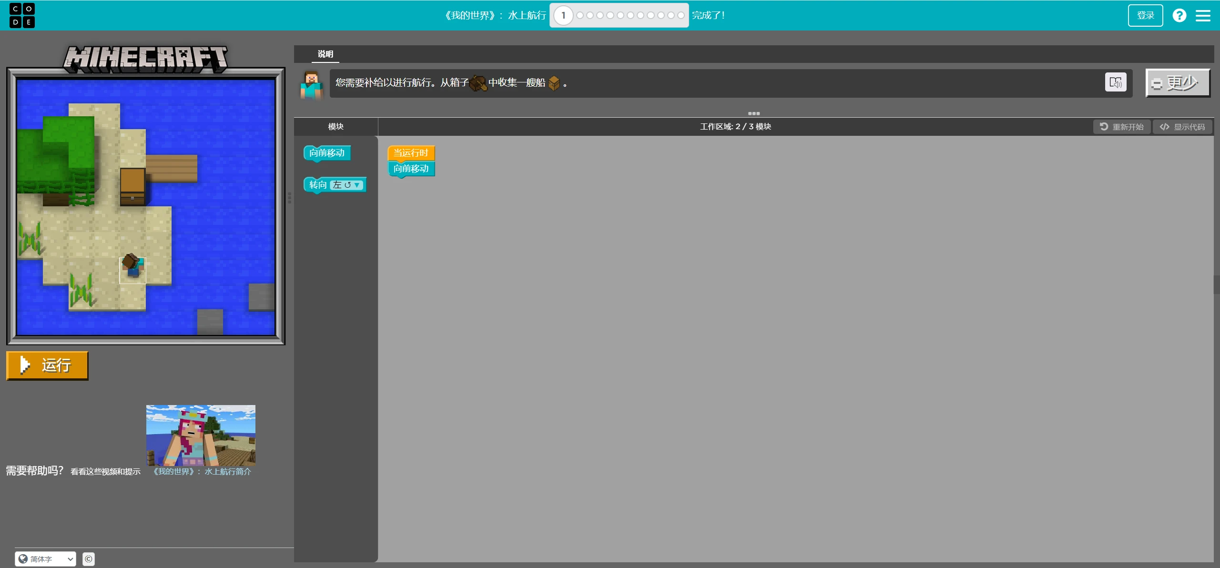Click the 更少 less button
The width and height of the screenshot is (1220, 568).
[x=1178, y=83]
